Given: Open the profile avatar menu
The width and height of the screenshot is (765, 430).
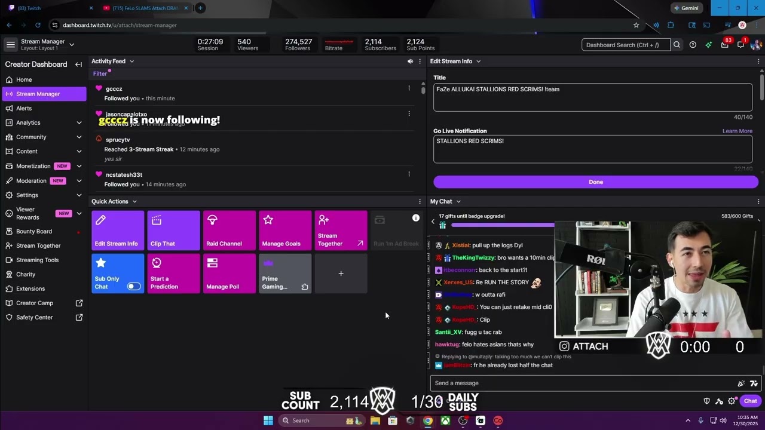Looking at the screenshot, I should tap(756, 45).
